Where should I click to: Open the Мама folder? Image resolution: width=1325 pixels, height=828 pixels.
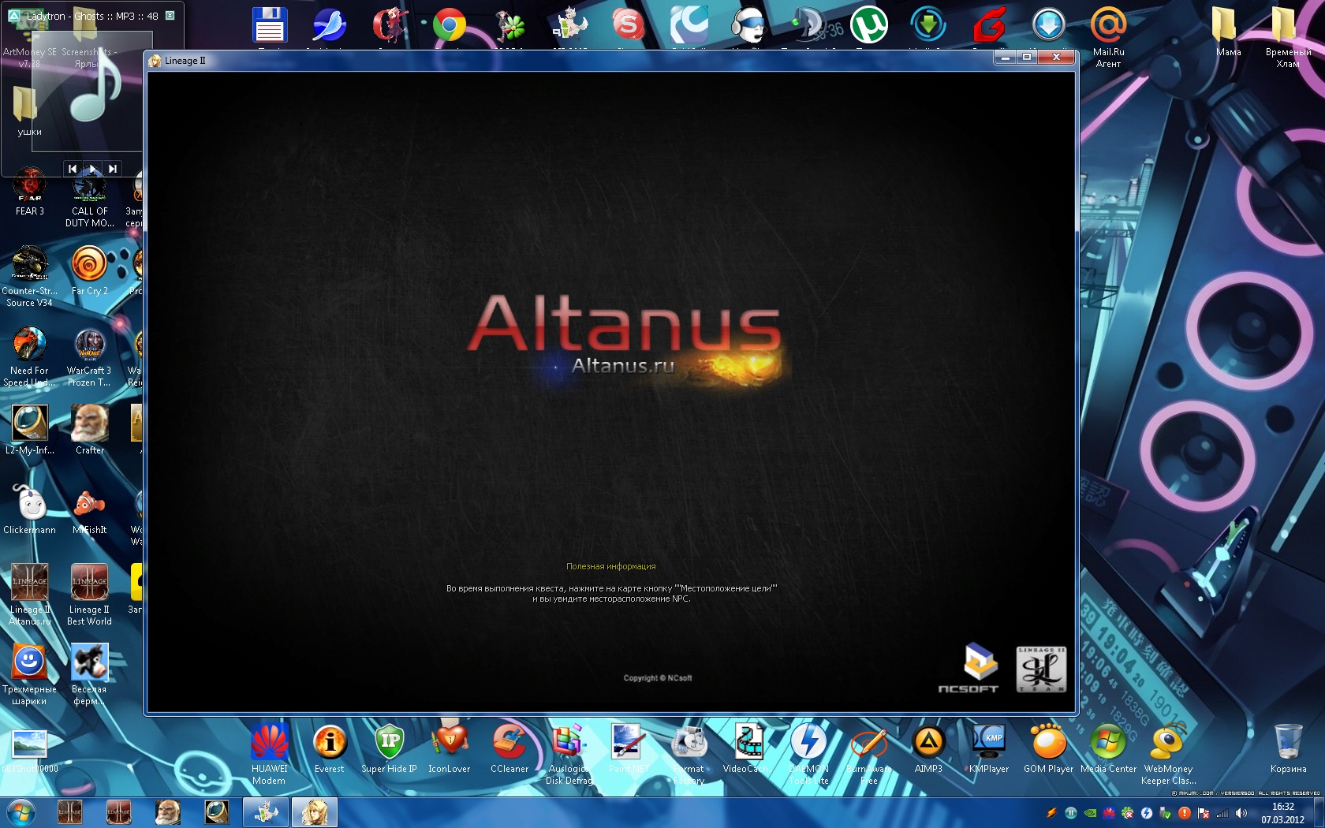tap(1228, 32)
